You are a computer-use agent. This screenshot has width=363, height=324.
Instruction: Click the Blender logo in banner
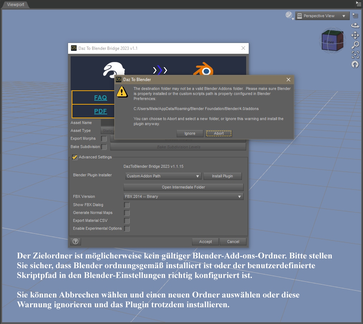point(204,69)
